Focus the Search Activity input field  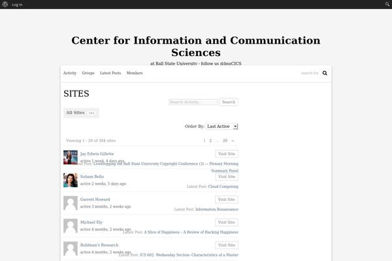[x=193, y=102]
